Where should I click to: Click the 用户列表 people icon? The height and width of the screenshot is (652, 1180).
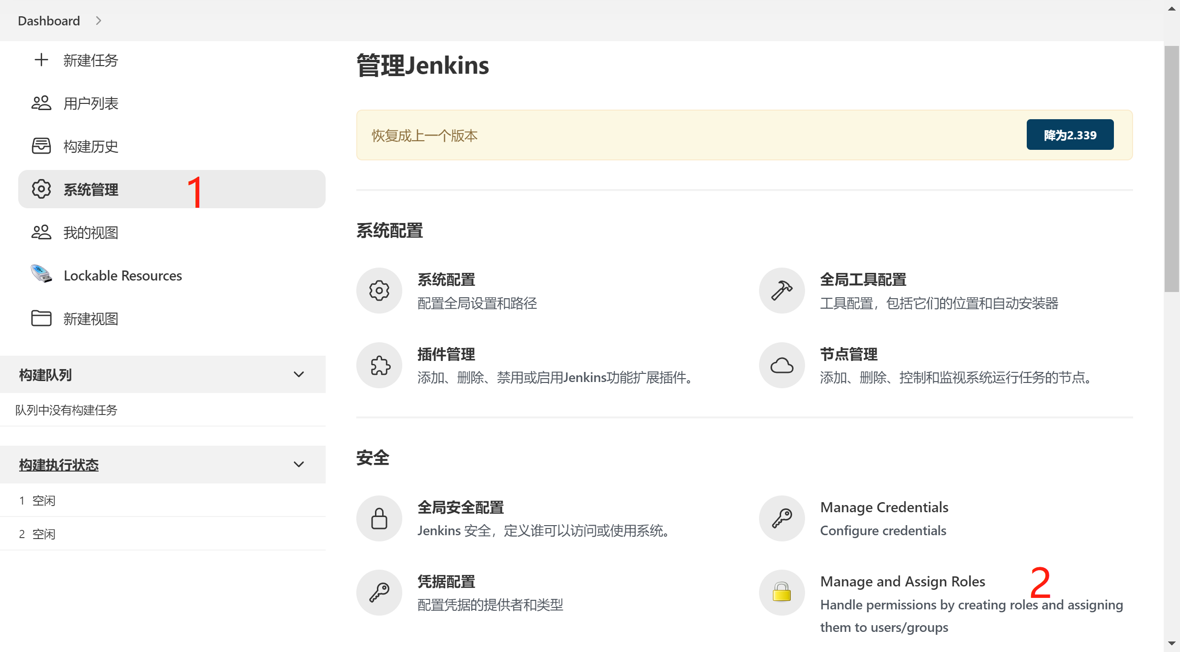[x=41, y=103]
